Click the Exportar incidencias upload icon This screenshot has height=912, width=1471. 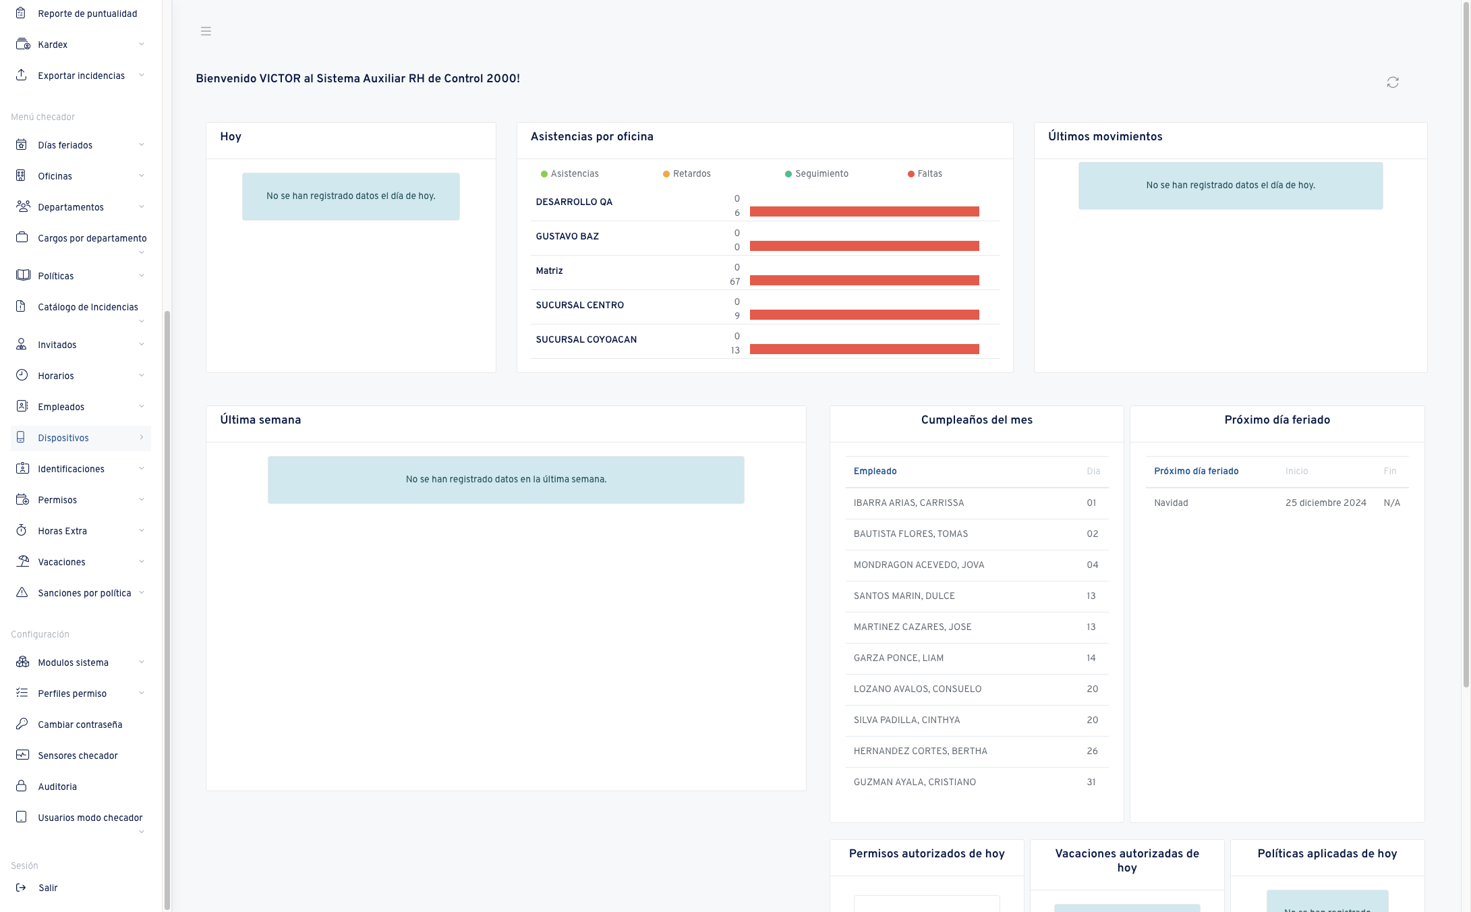point(22,75)
